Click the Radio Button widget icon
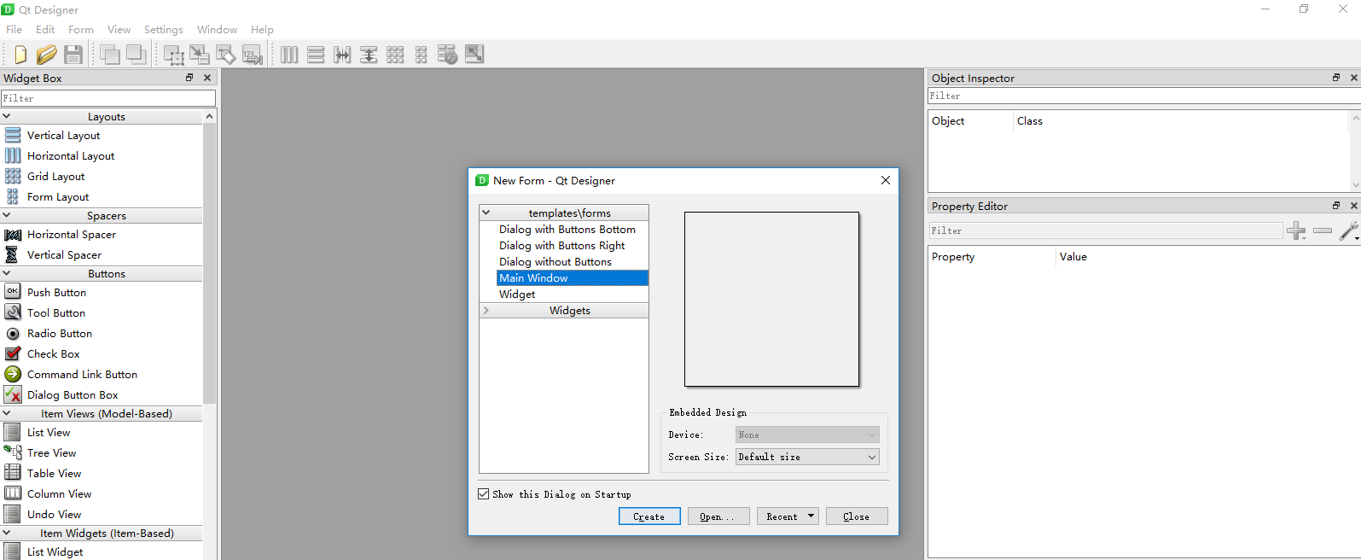 pos(13,333)
